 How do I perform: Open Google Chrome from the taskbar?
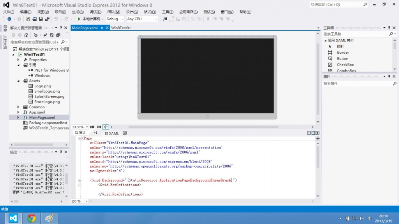[32, 218]
